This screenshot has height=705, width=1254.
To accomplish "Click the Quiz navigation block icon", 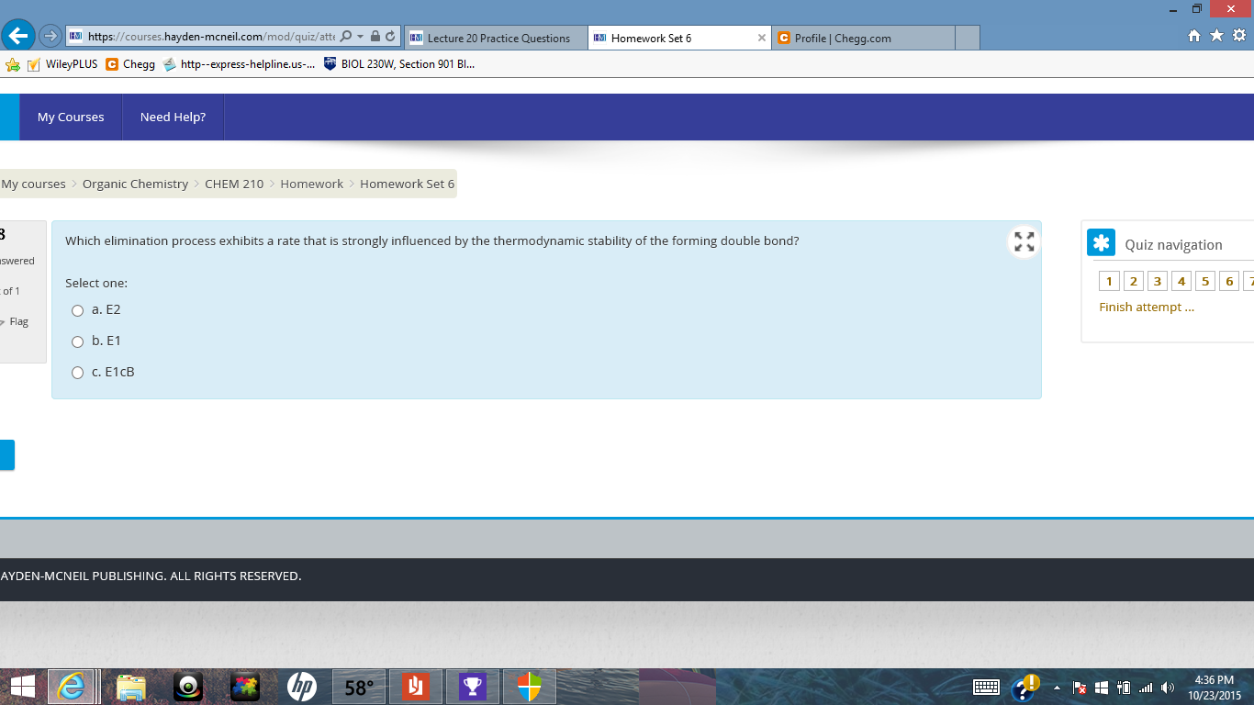I will coord(1102,242).
